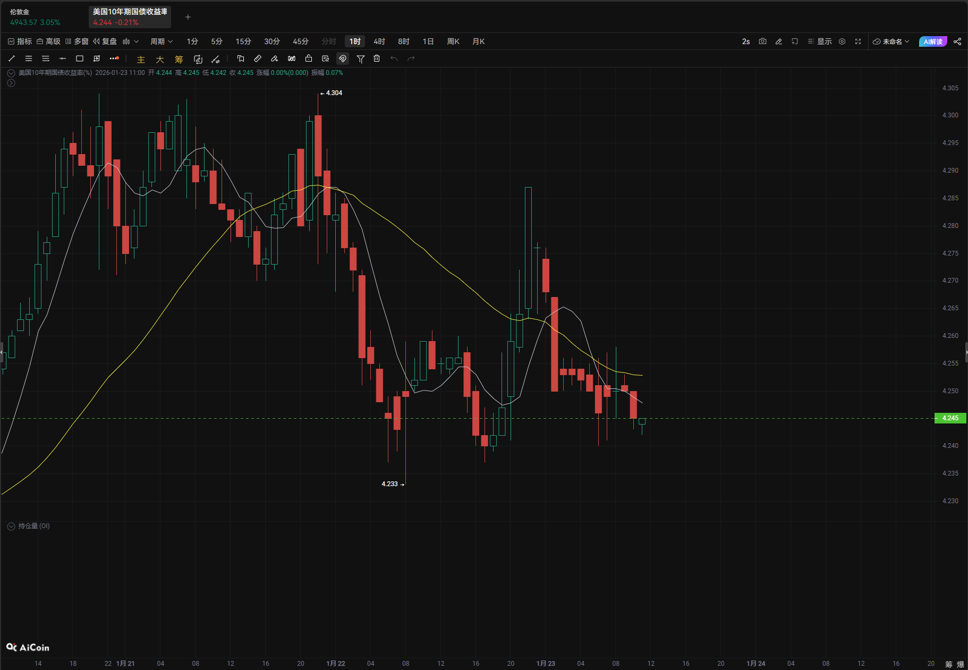Select the 4时 timeframe
968x670 pixels.
379,41
